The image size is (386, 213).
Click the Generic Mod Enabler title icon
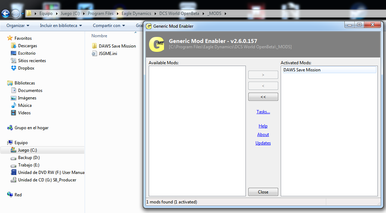tap(149, 26)
